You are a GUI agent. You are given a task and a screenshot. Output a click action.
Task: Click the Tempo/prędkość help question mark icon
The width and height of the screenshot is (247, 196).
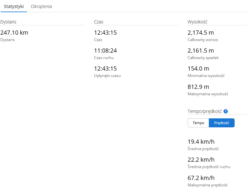click(226, 111)
